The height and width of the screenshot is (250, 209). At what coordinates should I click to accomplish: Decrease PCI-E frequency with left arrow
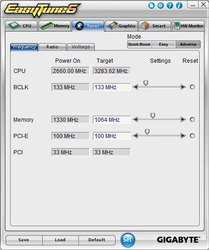pos(135,136)
